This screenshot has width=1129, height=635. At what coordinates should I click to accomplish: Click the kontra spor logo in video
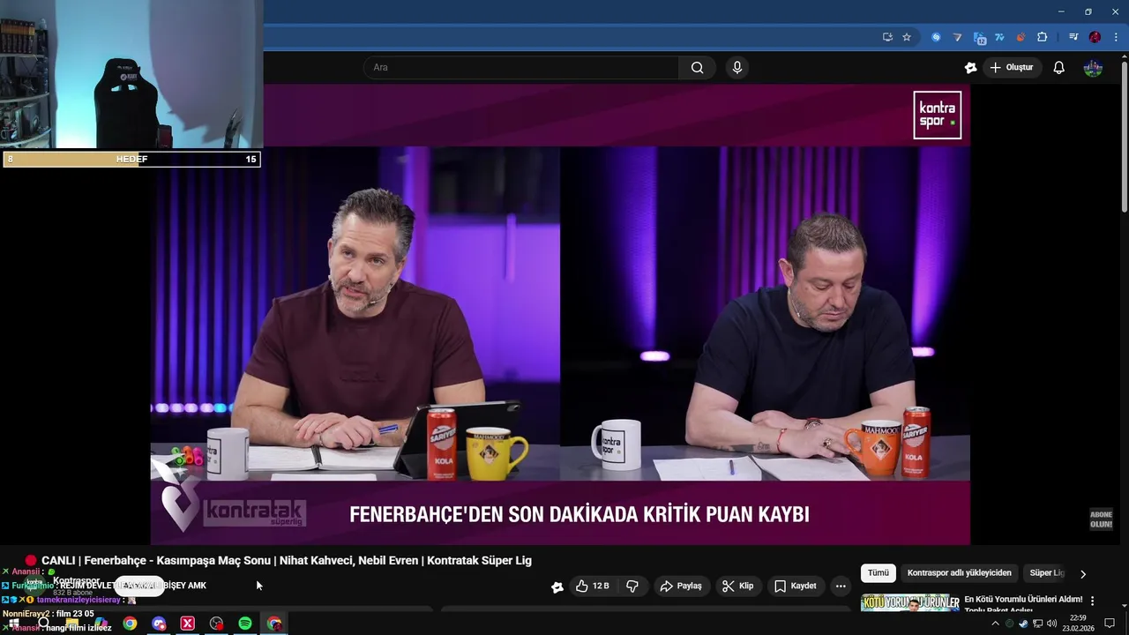coord(937,115)
